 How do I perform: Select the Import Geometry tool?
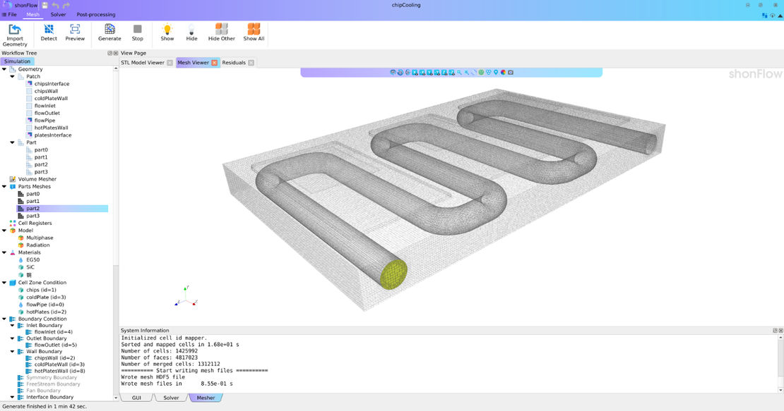[16, 32]
